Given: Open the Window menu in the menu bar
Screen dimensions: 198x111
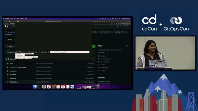Looking at the screenshot, I should pos(22,18).
